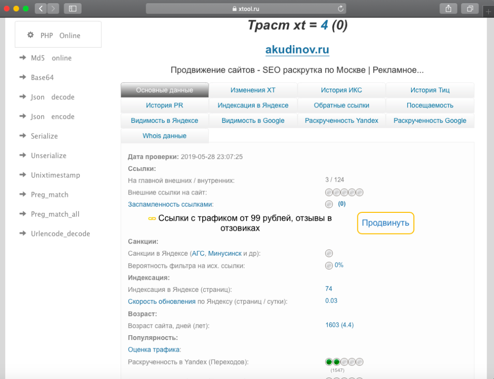The height and width of the screenshot is (379, 494).
Task: Switch to Раскрученность Google tab
Action: pyautogui.click(x=430, y=120)
